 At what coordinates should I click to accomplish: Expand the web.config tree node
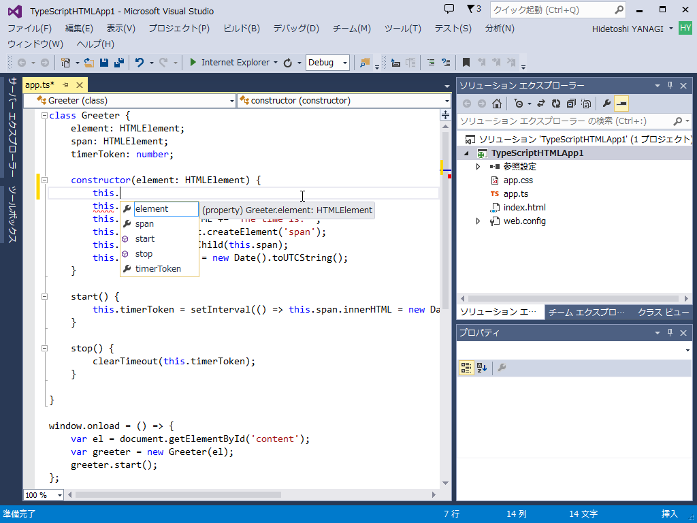point(479,221)
